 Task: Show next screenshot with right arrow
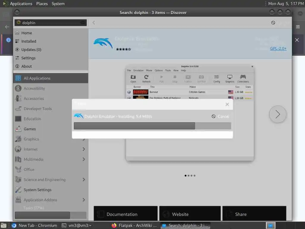(x=278, y=114)
